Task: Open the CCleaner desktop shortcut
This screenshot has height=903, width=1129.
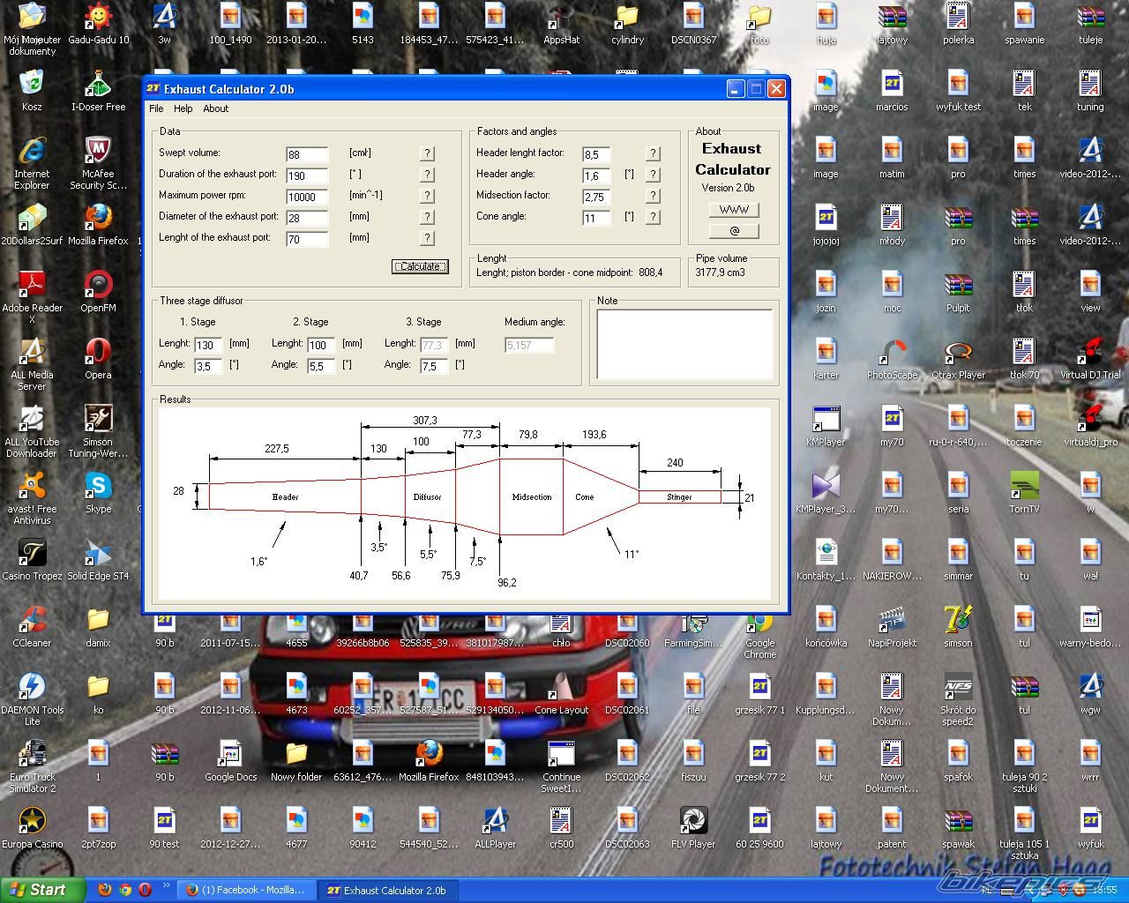Action: [32, 621]
